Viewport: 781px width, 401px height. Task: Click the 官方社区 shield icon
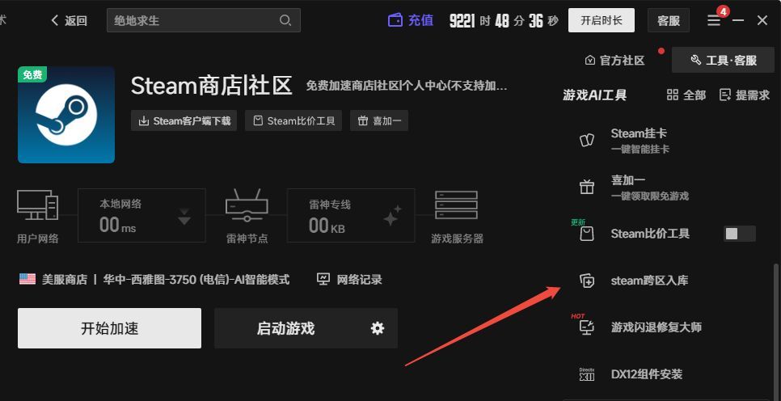pyautogui.click(x=590, y=61)
